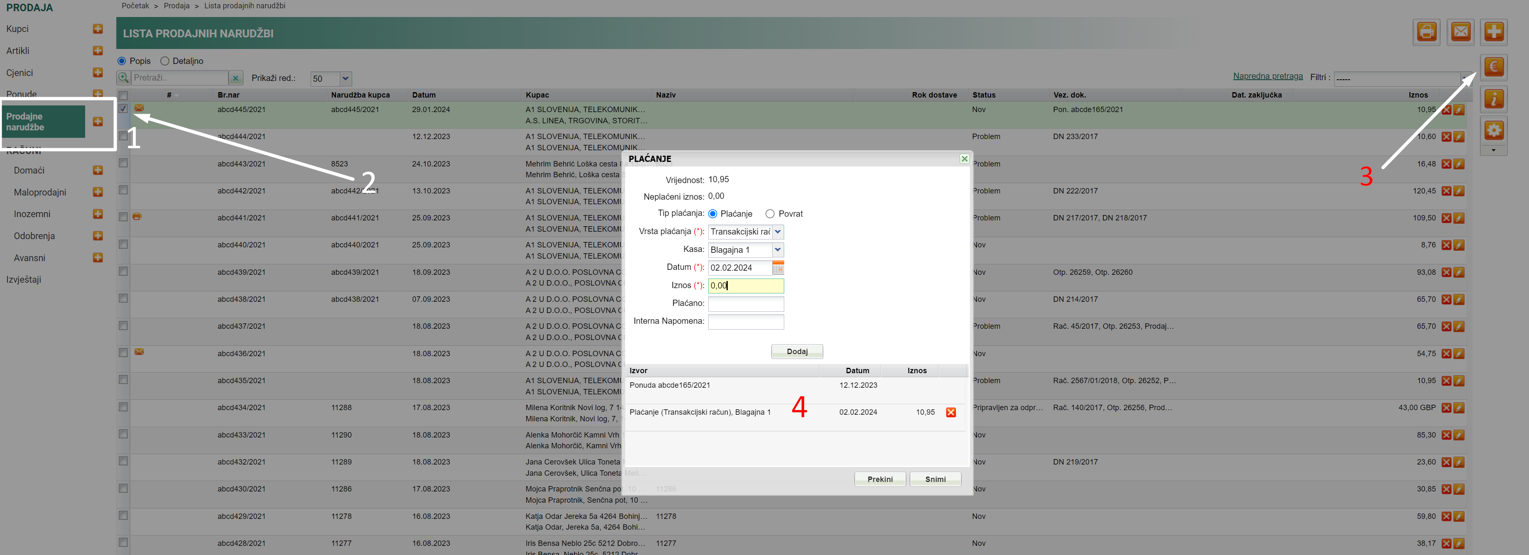Click the orange info icon
The height and width of the screenshot is (555, 1529).
[x=1493, y=99]
